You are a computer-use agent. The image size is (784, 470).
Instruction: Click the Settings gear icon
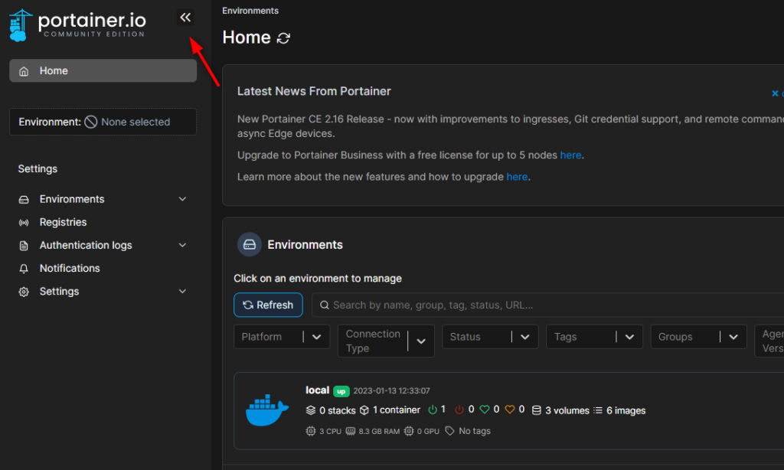click(24, 292)
